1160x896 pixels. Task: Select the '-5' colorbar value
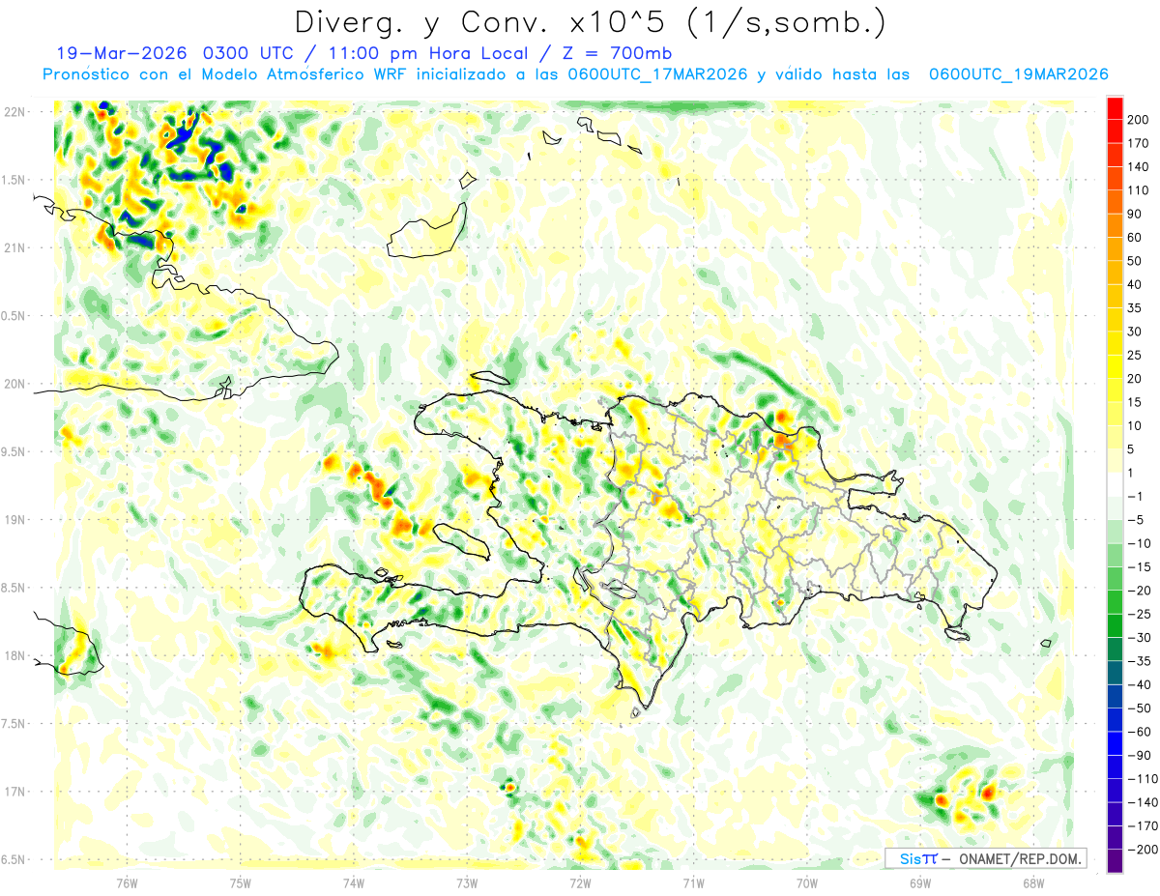[x=1138, y=521]
